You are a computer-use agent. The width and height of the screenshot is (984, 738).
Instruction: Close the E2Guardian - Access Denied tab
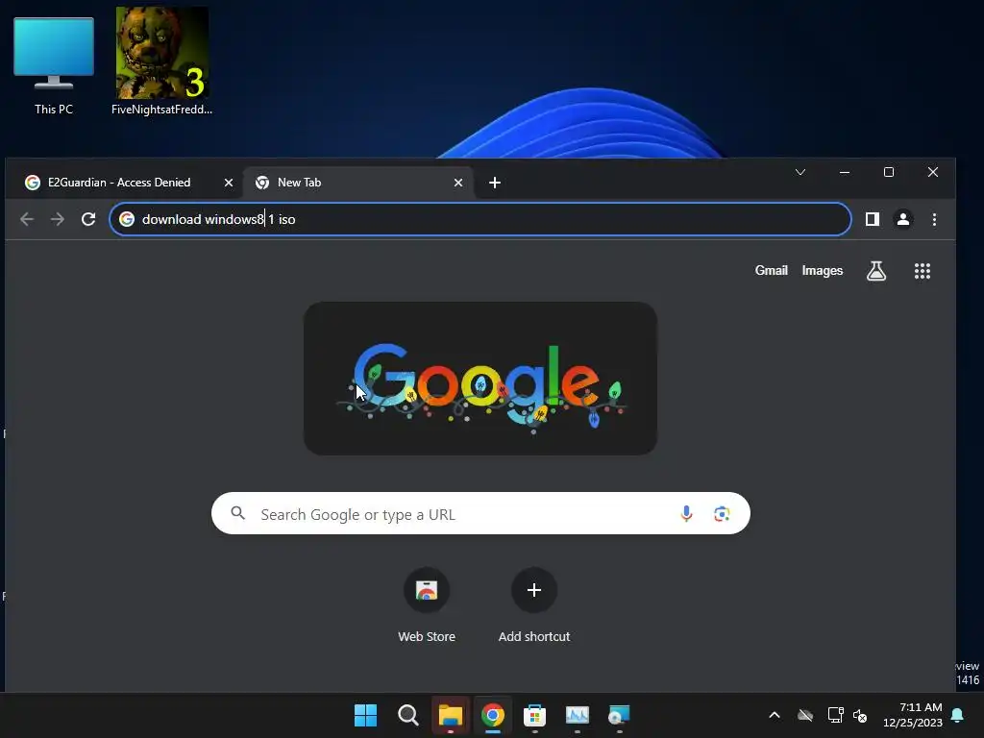pyautogui.click(x=229, y=183)
